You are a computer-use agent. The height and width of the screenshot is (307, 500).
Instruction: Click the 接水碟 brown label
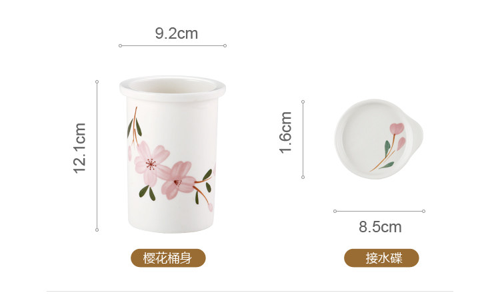coord(381,258)
